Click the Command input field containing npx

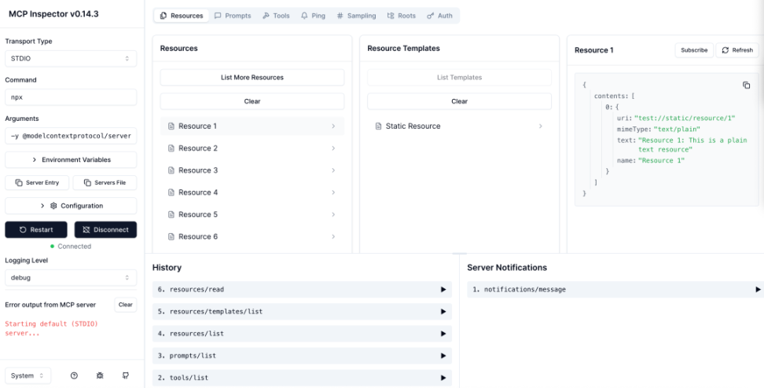coord(71,97)
